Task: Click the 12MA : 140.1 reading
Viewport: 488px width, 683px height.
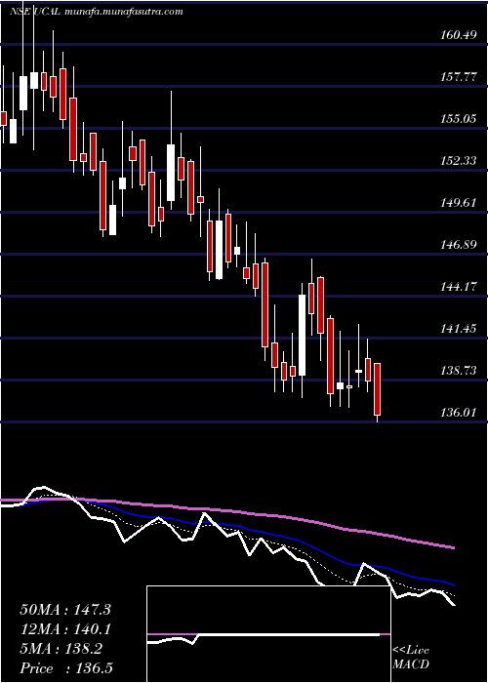Action: pos(65,629)
